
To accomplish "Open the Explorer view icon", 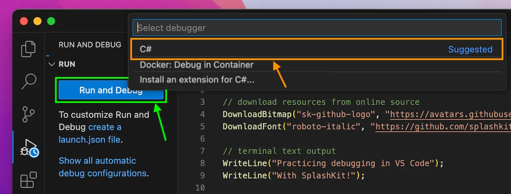I will 29,48.
